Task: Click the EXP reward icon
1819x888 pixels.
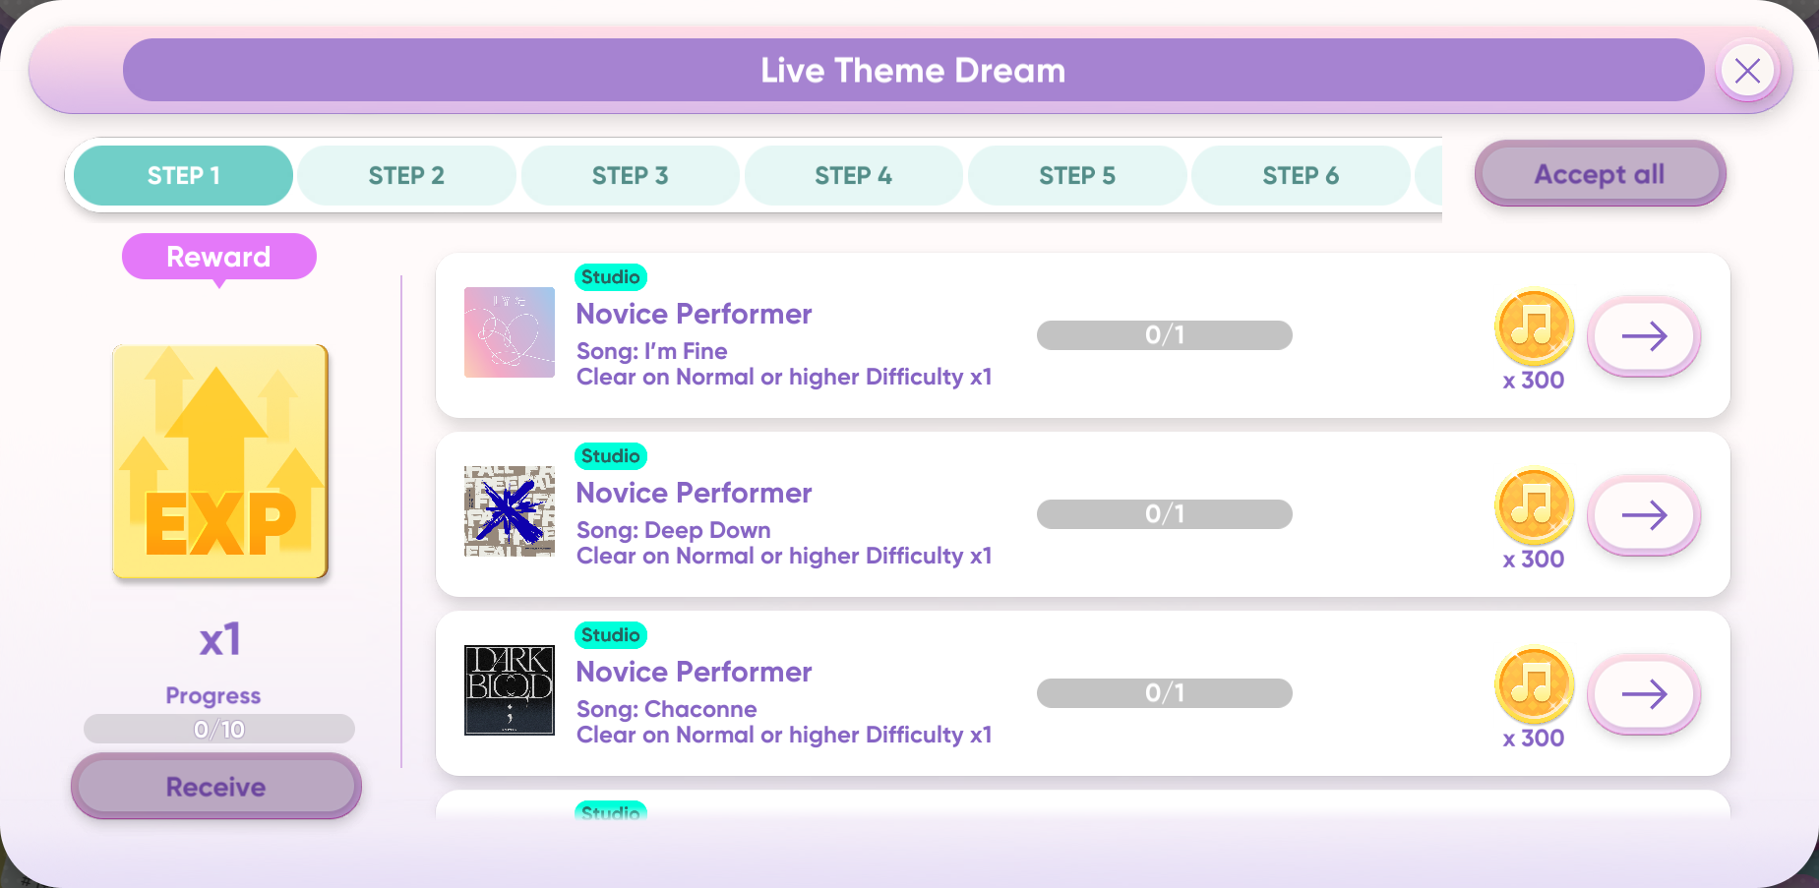Action: coord(220,461)
